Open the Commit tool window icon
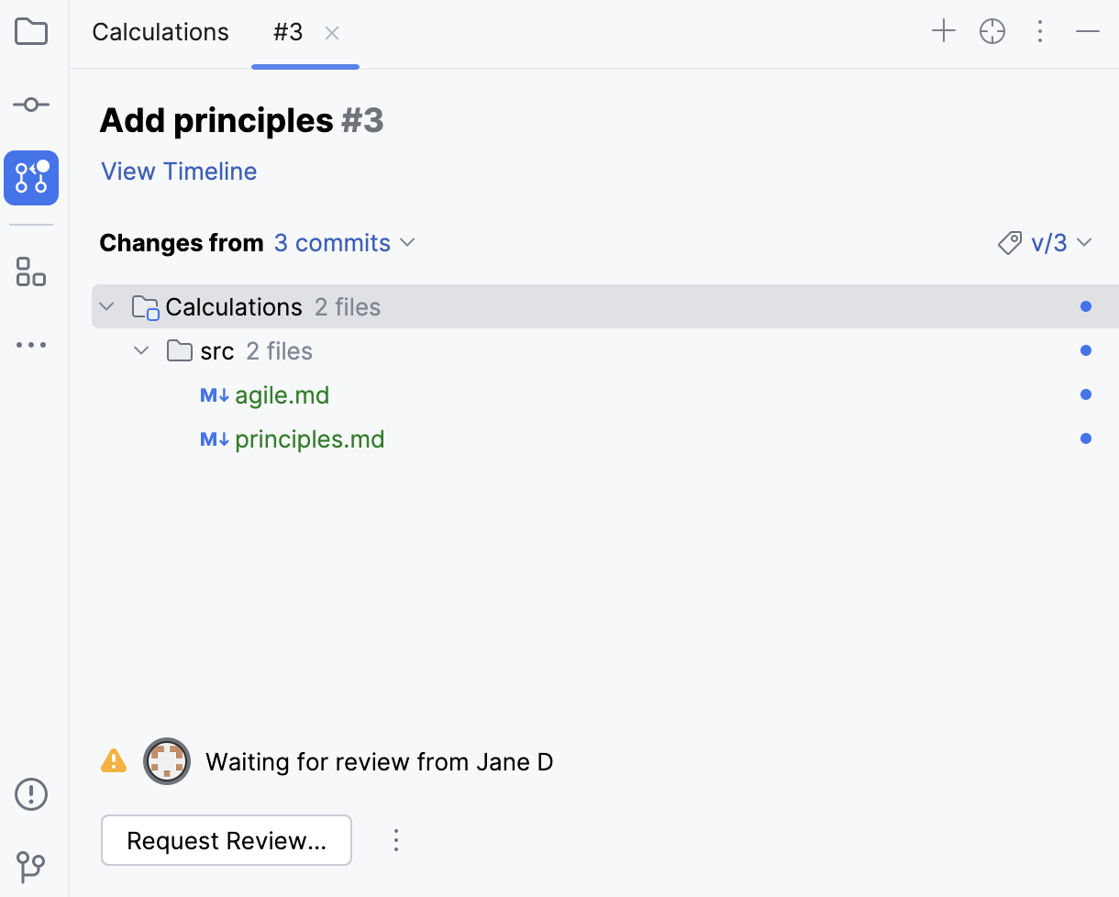 [31, 104]
